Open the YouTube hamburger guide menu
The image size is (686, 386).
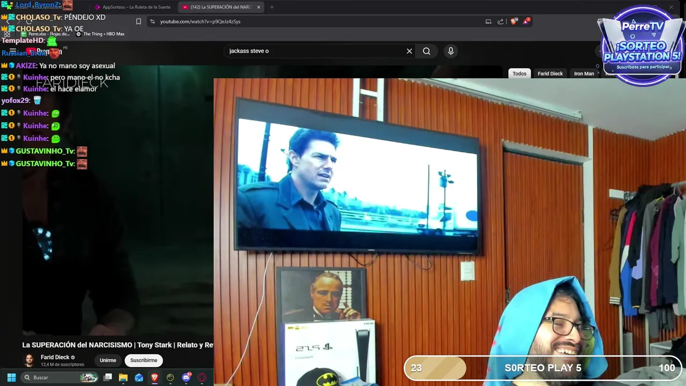point(13,51)
